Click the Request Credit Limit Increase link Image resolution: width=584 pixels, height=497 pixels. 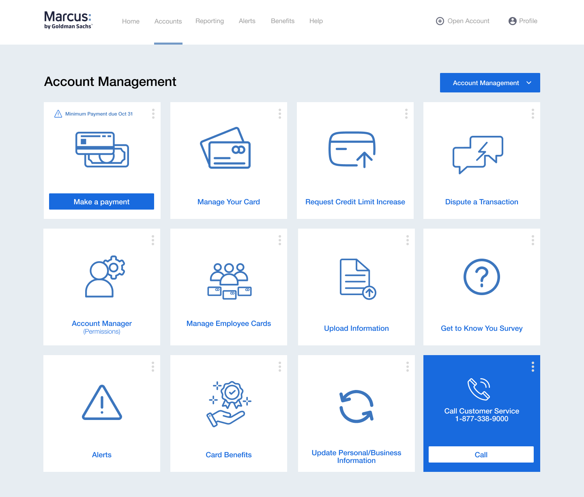(x=355, y=202)
